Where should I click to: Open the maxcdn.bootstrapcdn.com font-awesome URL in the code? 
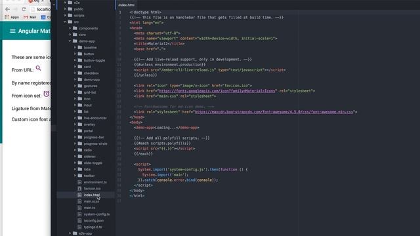coord(274,112)
